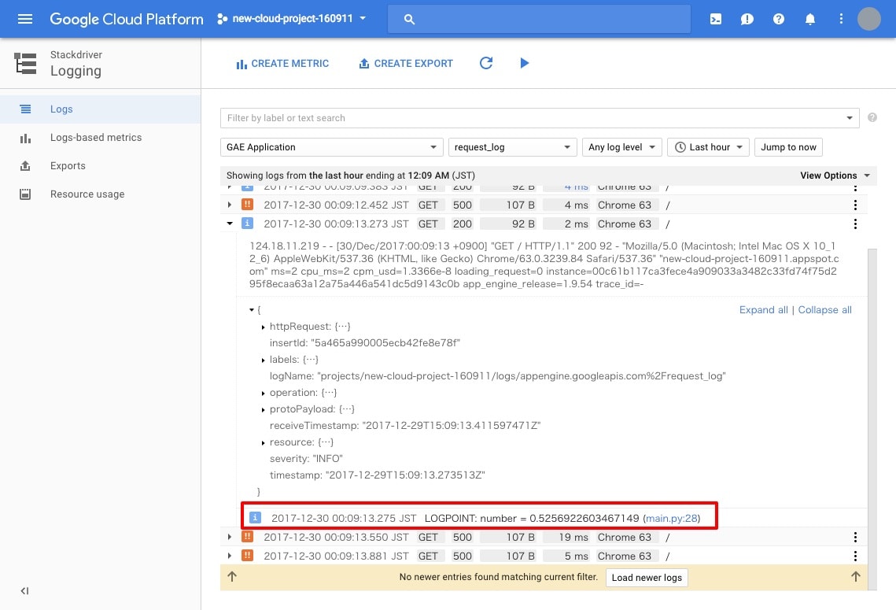Click info icon on the LOGPOINT entry

point(256,517)
